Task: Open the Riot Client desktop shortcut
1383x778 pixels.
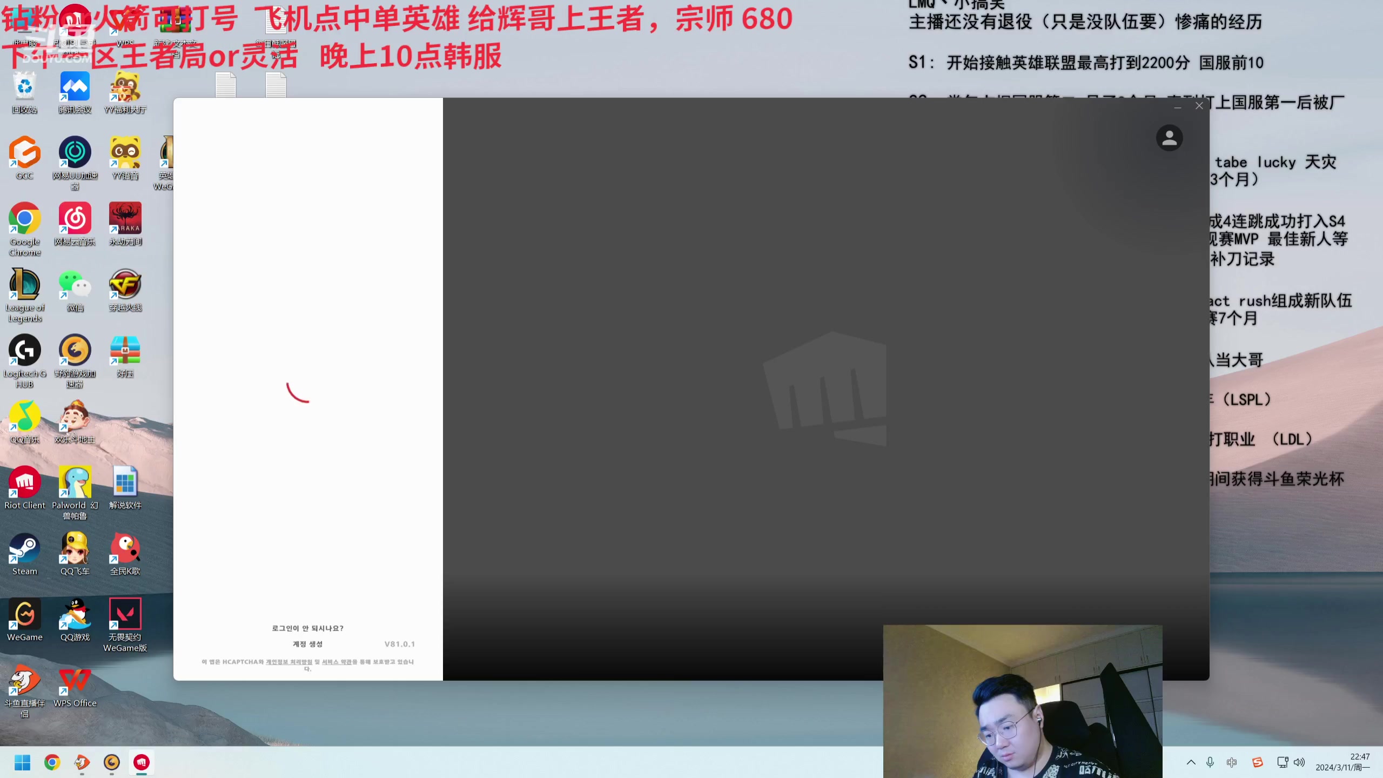Action: point(25,488)
